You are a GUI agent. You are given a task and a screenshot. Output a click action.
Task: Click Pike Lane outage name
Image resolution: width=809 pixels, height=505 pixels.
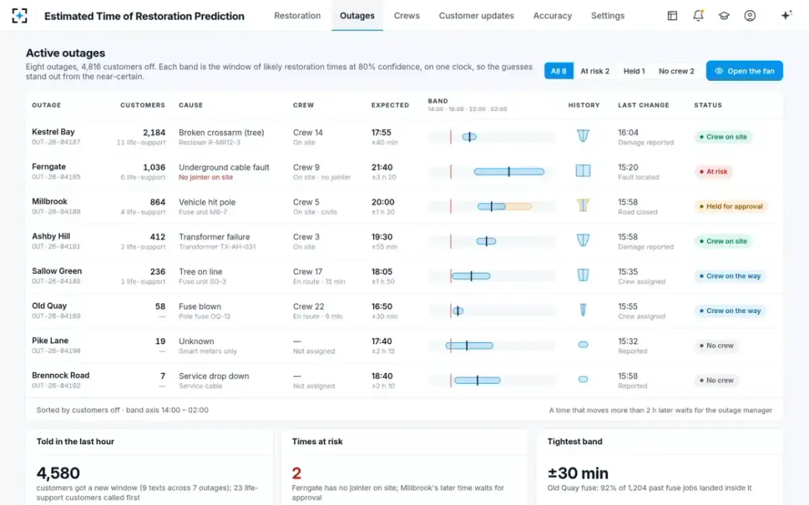pyautogui.click(x=50, y=341)
